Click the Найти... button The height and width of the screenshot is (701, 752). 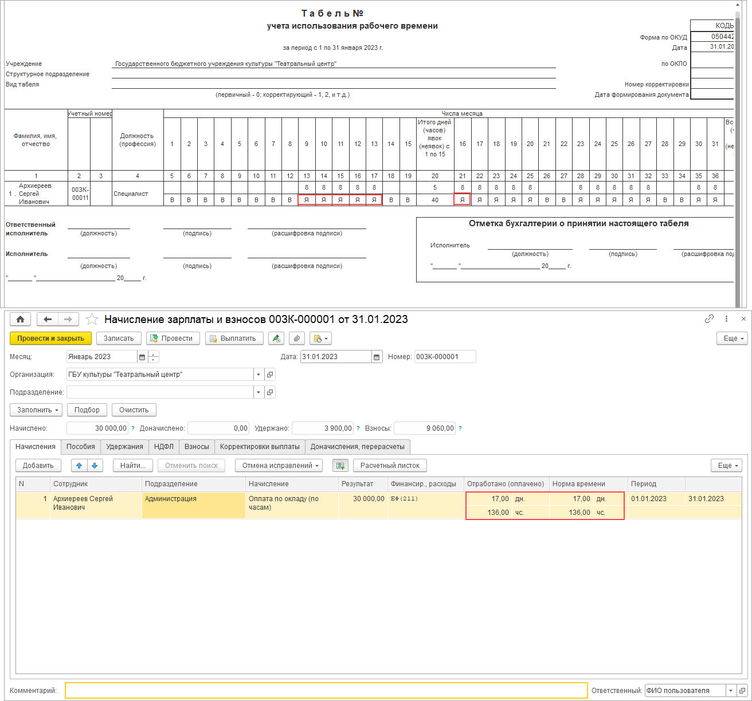(133, 466)
